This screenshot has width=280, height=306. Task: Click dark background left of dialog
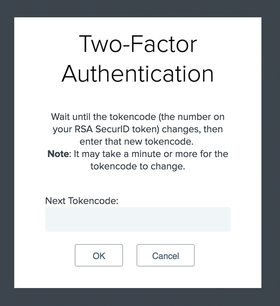point(7,153)
